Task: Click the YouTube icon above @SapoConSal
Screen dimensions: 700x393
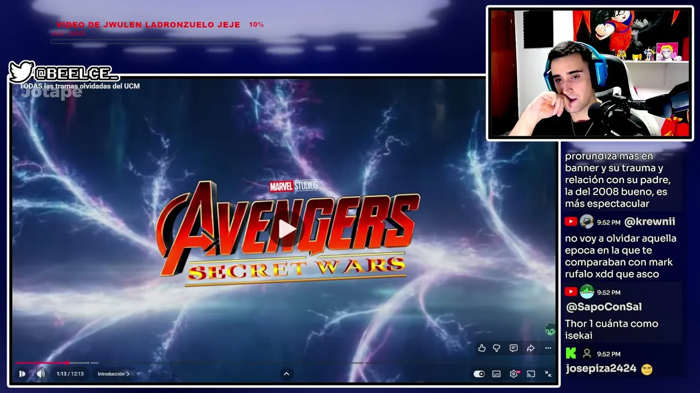Action: coord(571,292)
